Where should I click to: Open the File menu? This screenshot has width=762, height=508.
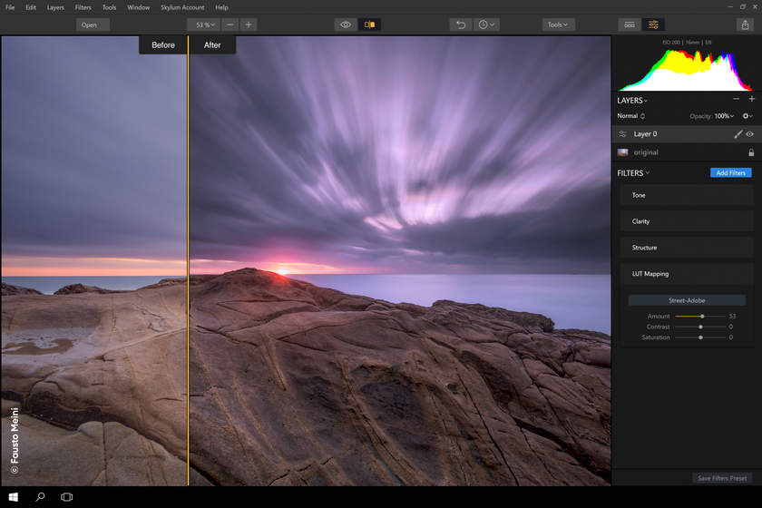coord(10,7)
